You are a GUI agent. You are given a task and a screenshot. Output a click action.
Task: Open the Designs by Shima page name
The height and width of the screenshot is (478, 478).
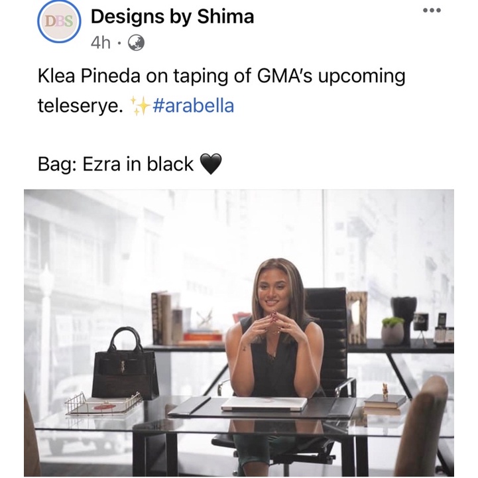click(x=172, y=17)
